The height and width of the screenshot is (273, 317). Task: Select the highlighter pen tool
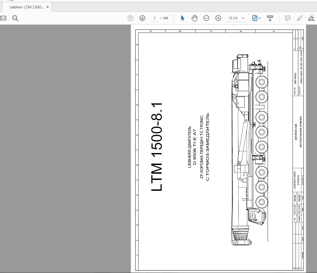pos(299,18)
